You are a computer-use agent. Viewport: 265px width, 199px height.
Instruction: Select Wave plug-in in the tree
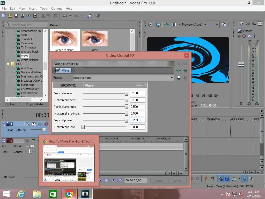click(25, 56)
